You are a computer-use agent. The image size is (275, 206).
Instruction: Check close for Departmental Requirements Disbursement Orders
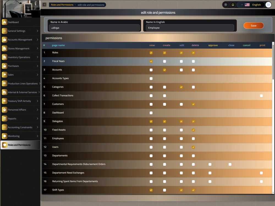(x=230, y=164)
